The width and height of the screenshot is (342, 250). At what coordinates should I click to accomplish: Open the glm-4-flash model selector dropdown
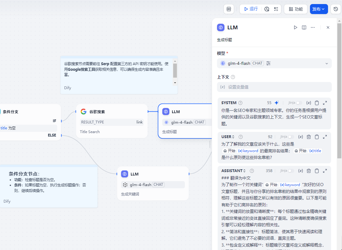274,63
